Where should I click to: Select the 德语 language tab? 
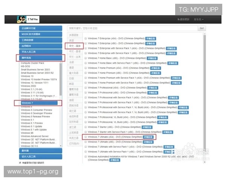(75, 68)
